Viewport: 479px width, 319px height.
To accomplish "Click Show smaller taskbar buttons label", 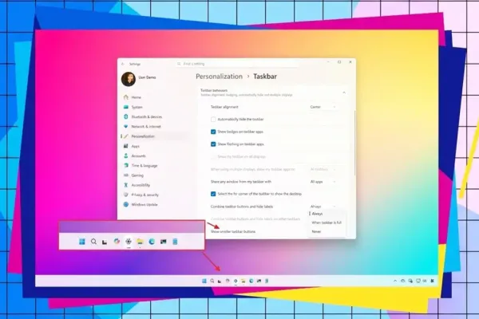I will pyautogui.click(x=233, y=231).
